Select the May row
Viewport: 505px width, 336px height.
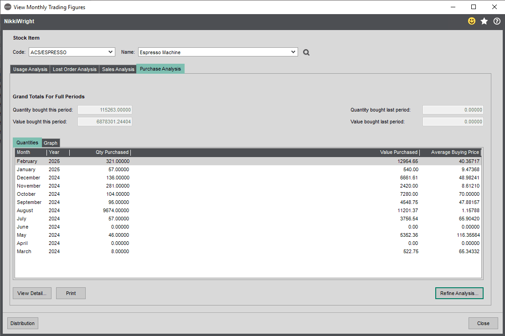click(x=248, y=235)
